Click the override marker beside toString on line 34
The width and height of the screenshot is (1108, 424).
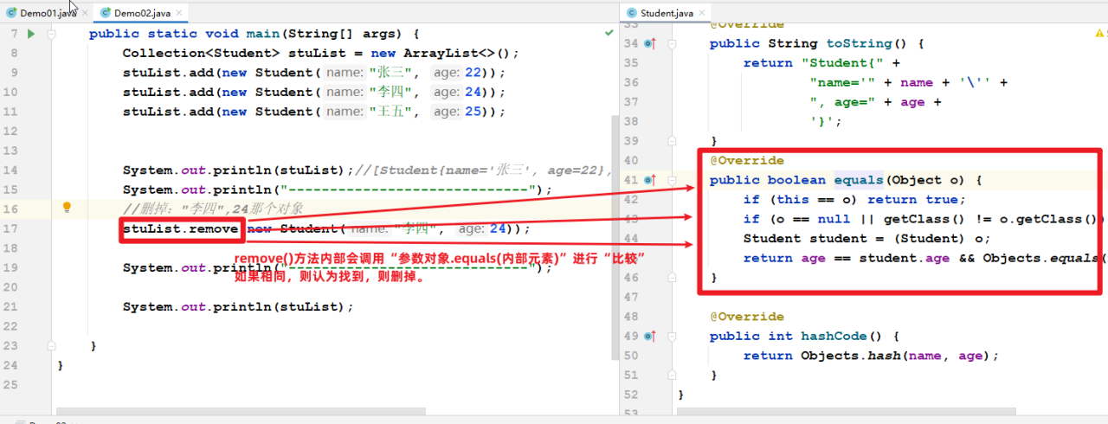pos(649,43)
